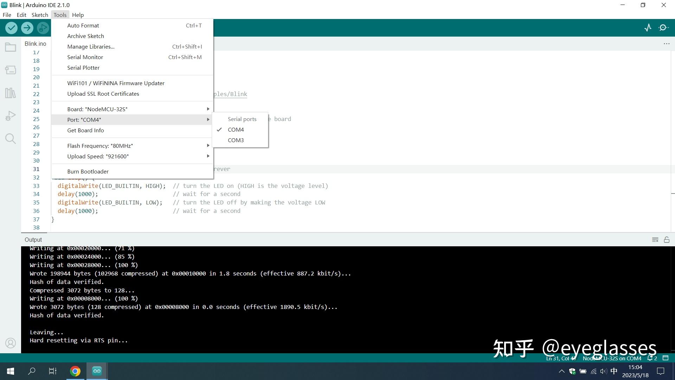This screenshot has height=380, width=675.
Task: Start debugging with the debug toolbar icon
Action: [x=43, y=28]
